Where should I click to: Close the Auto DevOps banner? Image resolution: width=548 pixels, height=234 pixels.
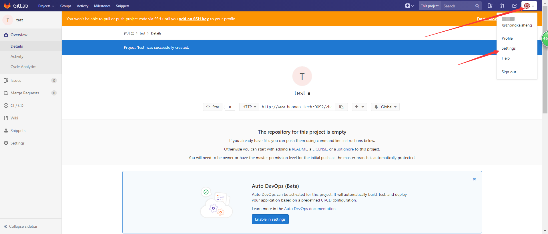(x=474, y=179)
